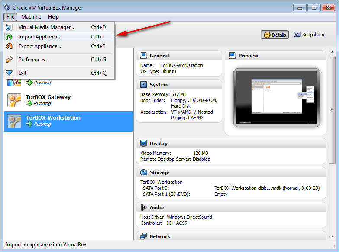Click TorBOX-Workstation green running arrow icon
This screenshot has width=339, height=252.
[29, 124]
